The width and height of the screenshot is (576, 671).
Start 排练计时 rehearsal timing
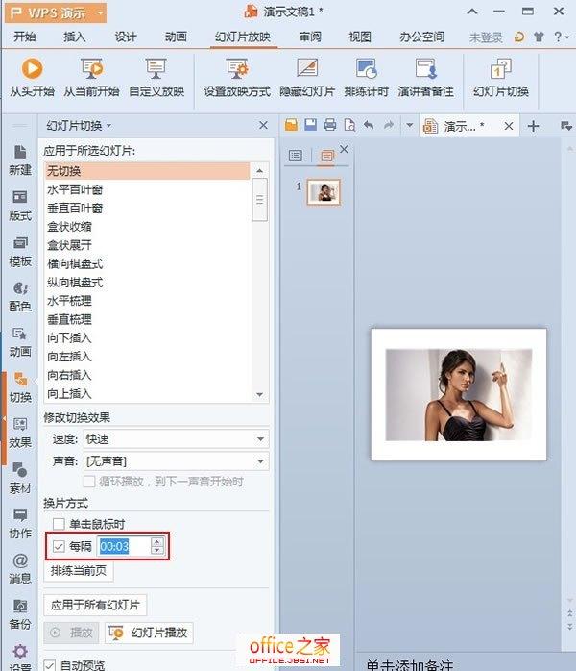(366, 69)
